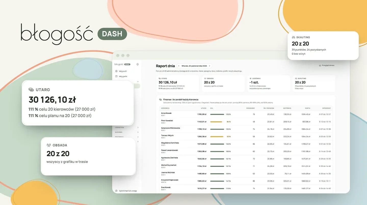Go to previous day with left arrow

179,66
